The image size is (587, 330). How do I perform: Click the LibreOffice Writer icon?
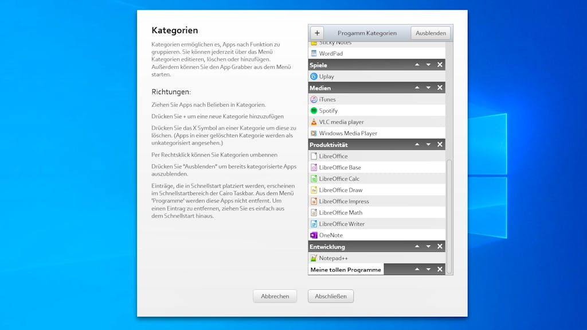[x=314, y=223]
